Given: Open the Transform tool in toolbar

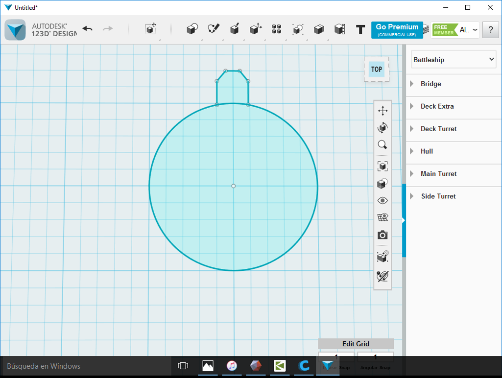Looking at the screenshot, I should click(150, 29).
